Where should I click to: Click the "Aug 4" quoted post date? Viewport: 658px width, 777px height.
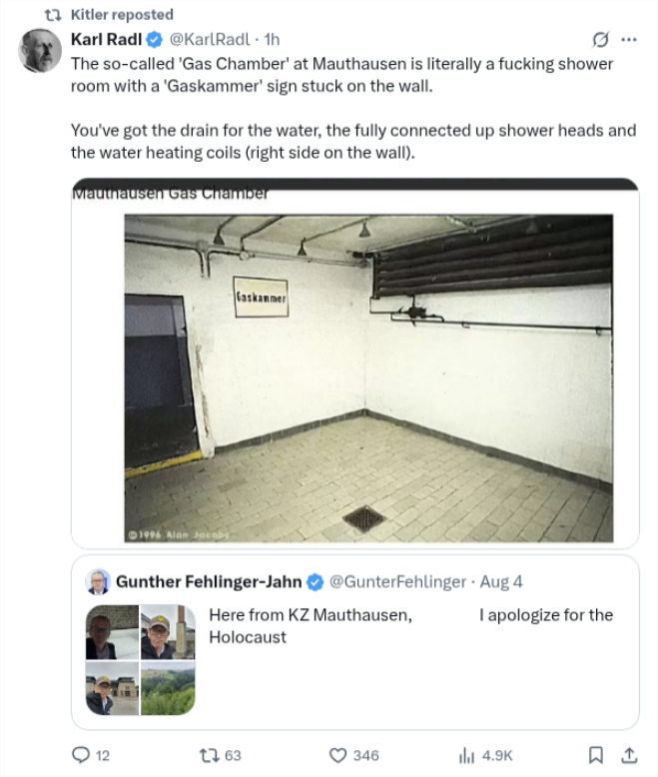(x=501, y=581)
